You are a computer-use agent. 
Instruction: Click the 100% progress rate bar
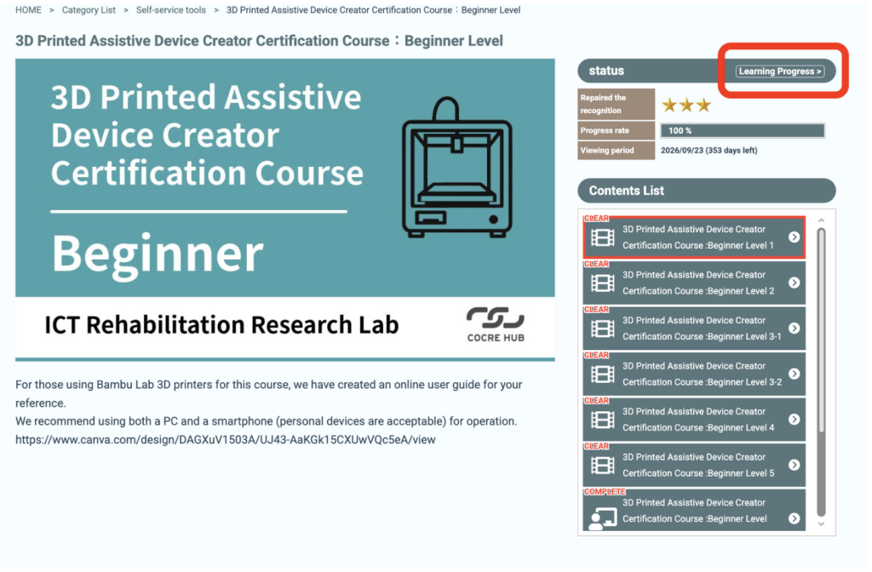(x=742, y=131)
